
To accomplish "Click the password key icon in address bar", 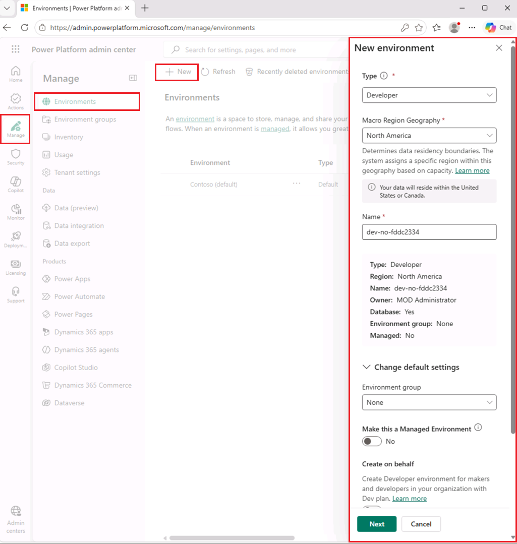I will click(x=405, y=28).
